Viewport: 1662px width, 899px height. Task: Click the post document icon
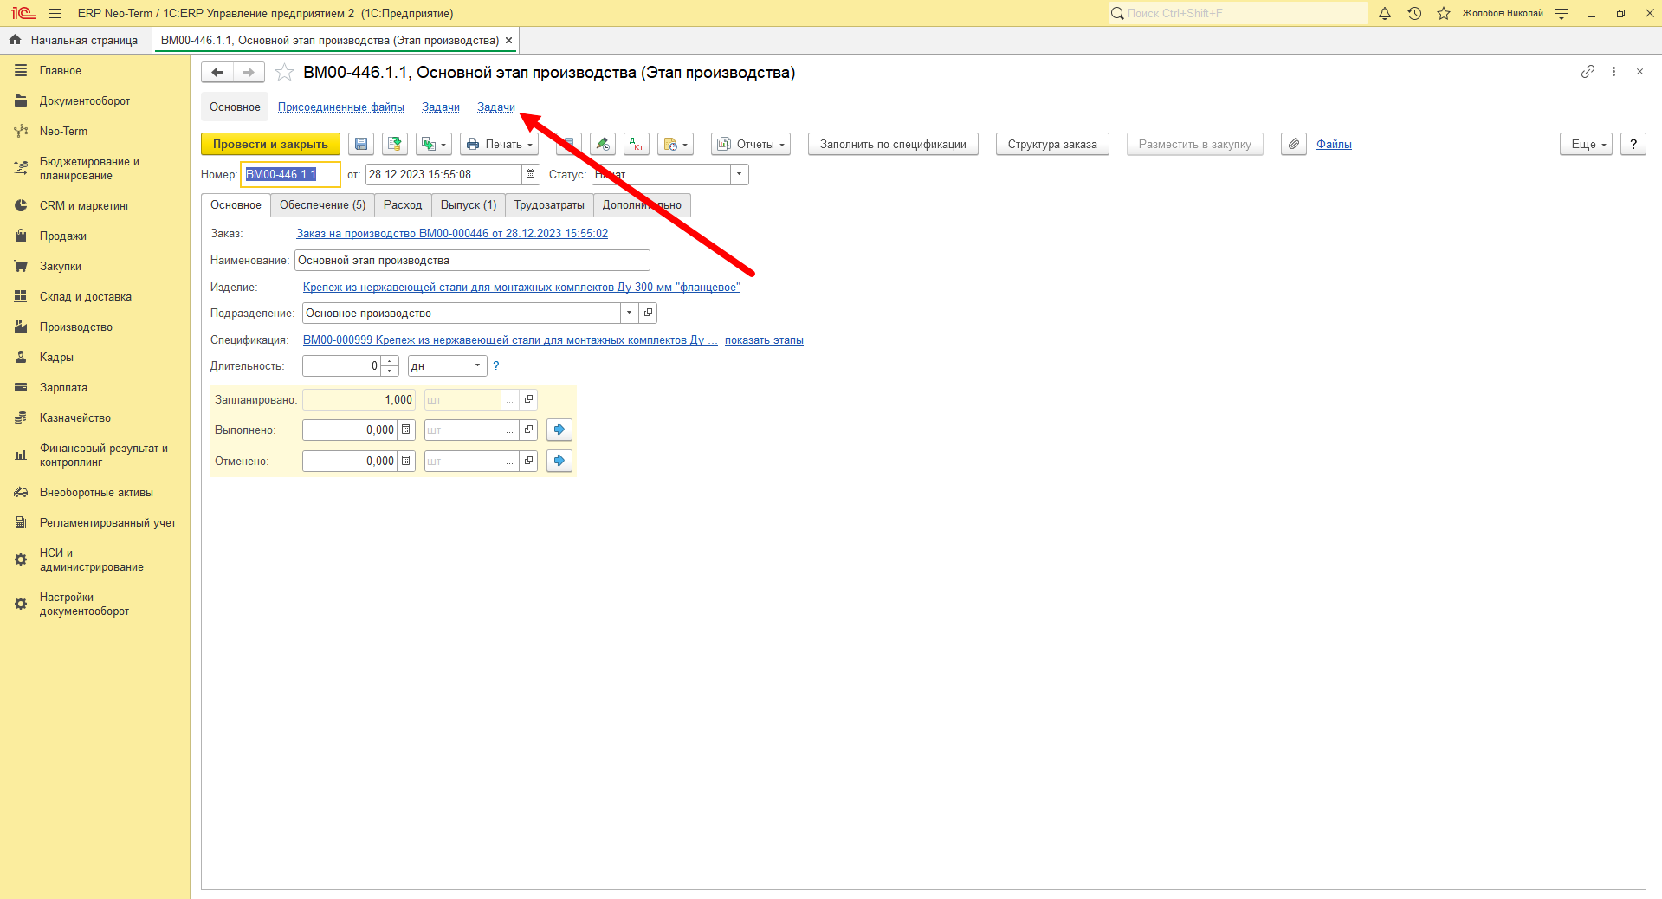pos(395,145)
